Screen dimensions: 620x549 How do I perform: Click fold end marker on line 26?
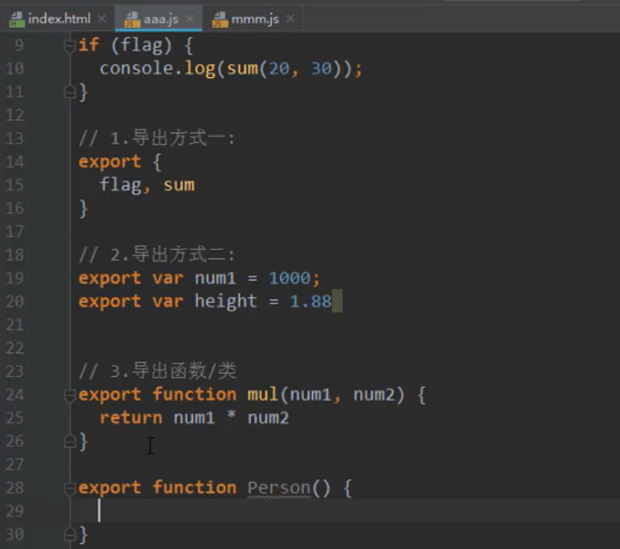pos(70,442)
